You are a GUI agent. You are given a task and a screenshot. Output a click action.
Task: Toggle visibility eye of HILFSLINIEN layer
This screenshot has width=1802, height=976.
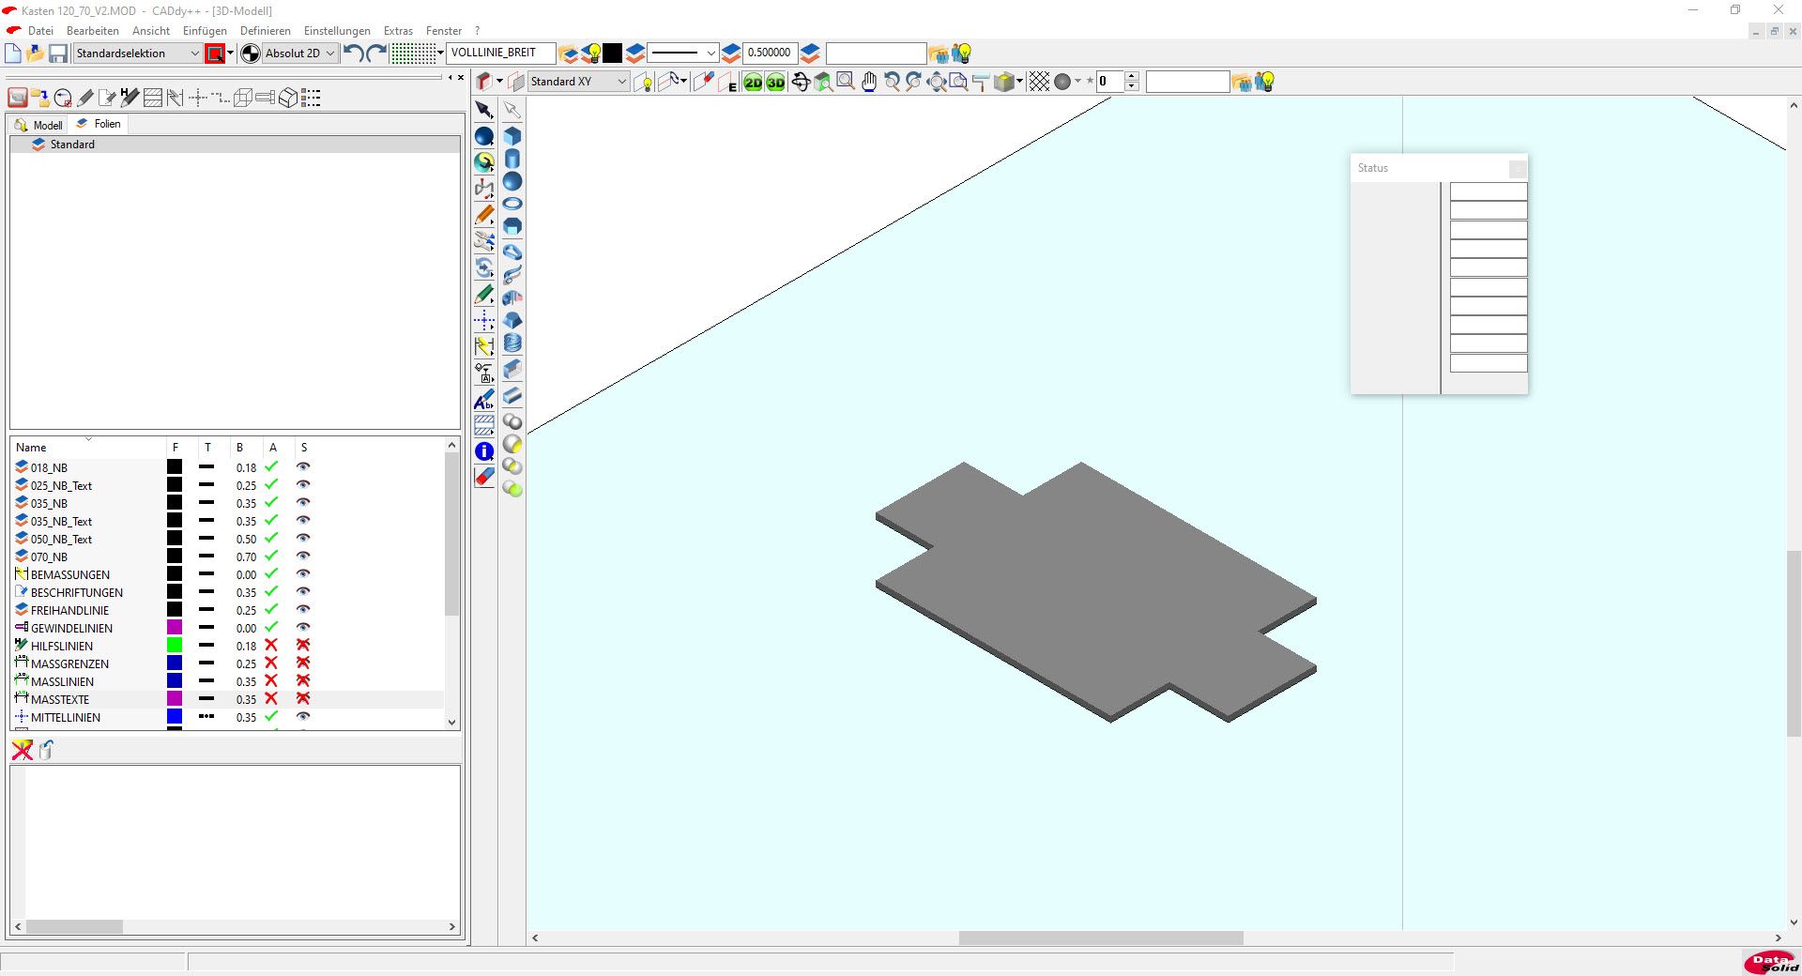pyautogui.click(x=303, y=646)
